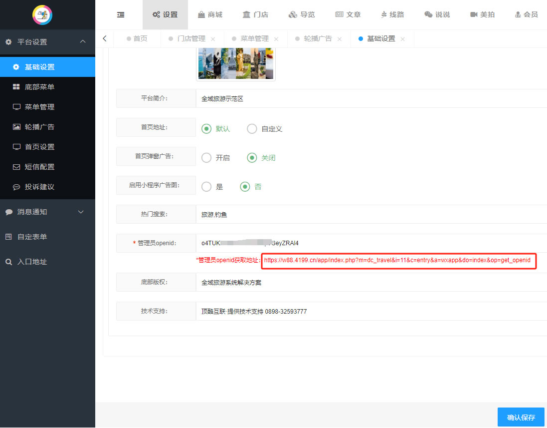
Task: Choose 开启 for 首页弹窗广告
Action: pos(206,158)
